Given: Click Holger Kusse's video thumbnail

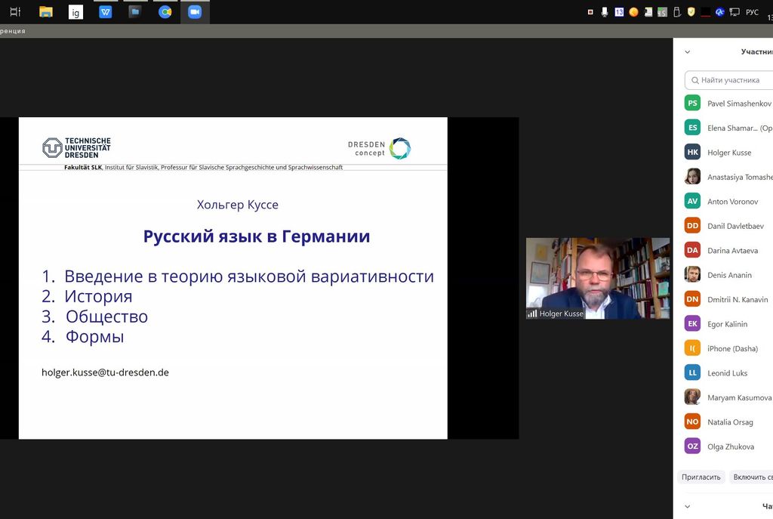Looking at the screenshot, I should (x=597, y=278).
